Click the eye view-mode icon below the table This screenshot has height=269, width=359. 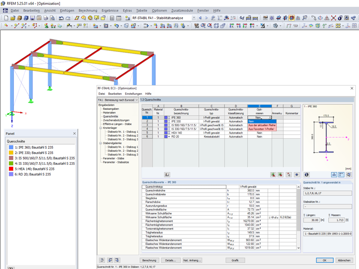(x=297, y=175)
